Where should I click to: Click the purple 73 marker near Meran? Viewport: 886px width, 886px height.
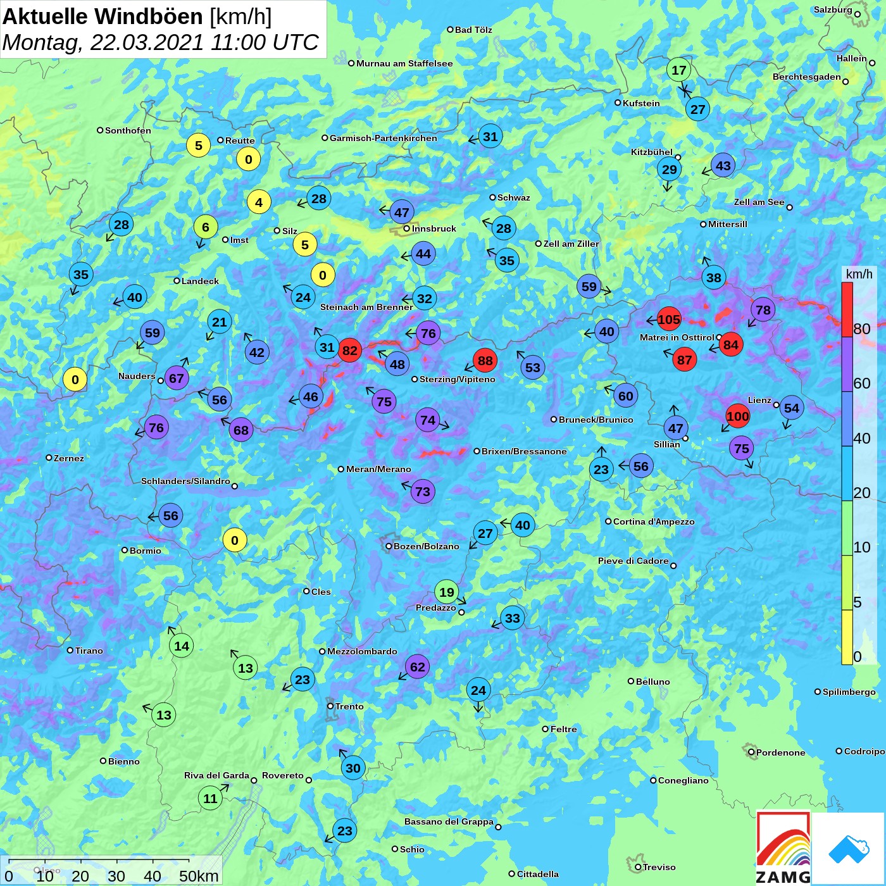pos(422,492)
